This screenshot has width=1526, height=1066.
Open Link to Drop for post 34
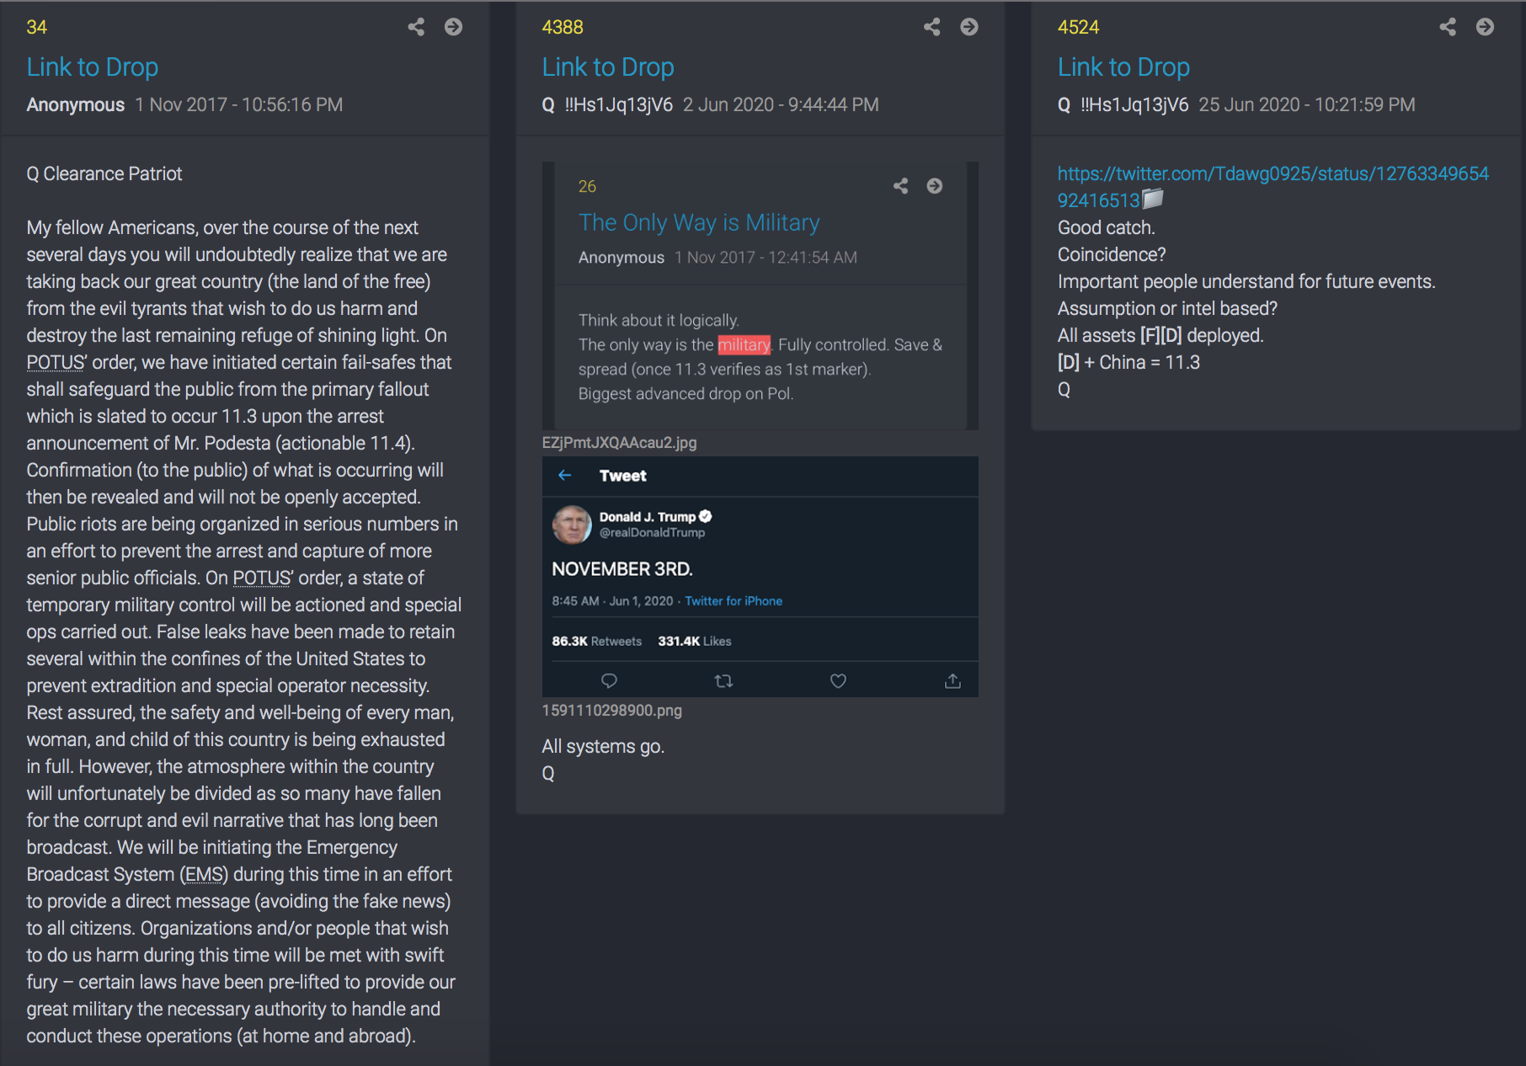click(93, 67)
